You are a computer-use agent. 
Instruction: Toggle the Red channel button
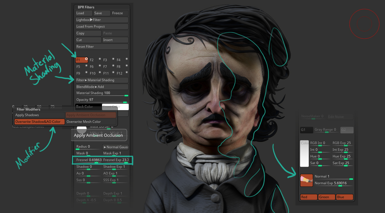309,197
